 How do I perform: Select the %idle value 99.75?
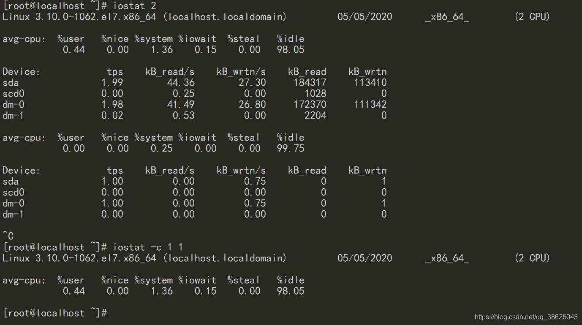[291, 149]
